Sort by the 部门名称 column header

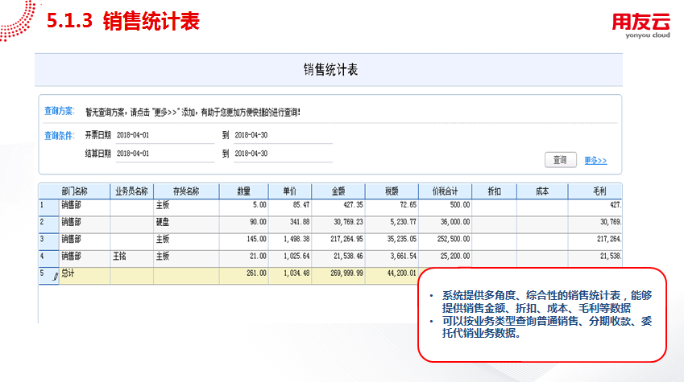74,191
